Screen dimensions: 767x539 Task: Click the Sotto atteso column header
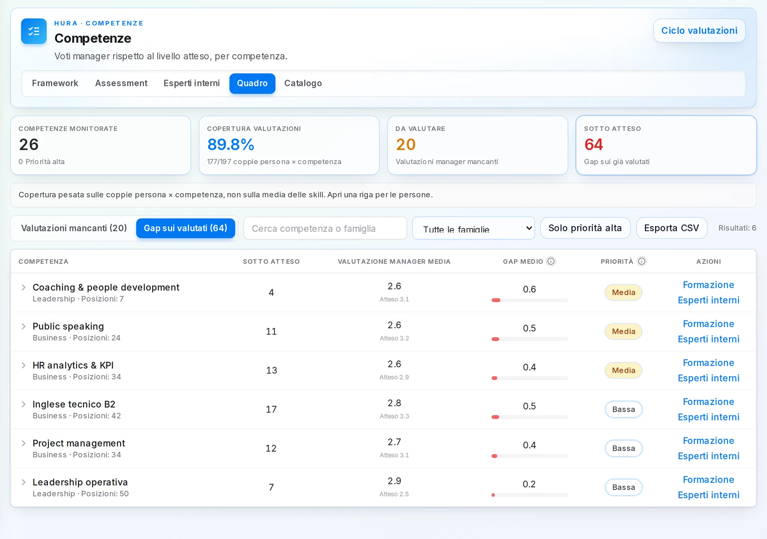[x=271, y=262]
